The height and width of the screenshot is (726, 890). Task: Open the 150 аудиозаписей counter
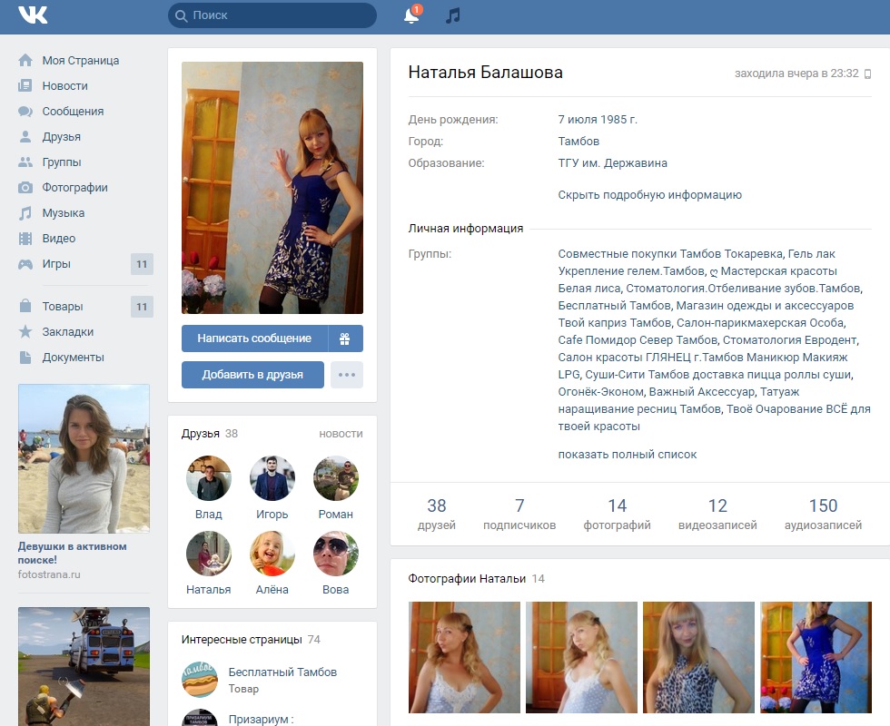(823, 514)
